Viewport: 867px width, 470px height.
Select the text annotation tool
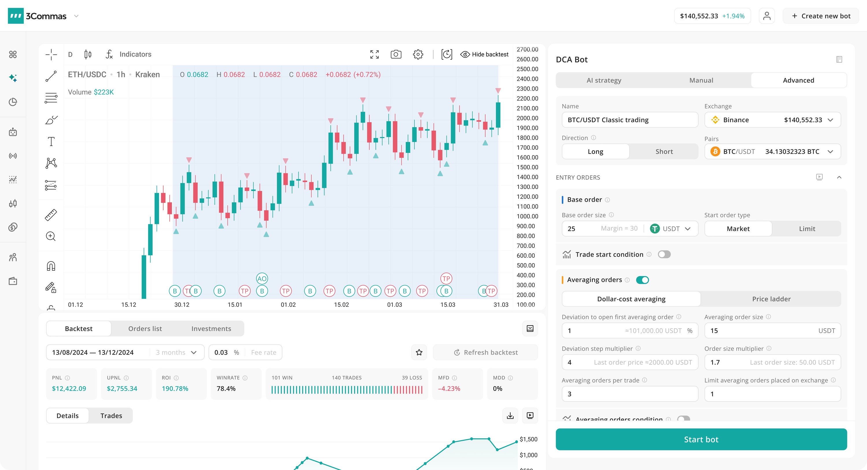point(51,141)
